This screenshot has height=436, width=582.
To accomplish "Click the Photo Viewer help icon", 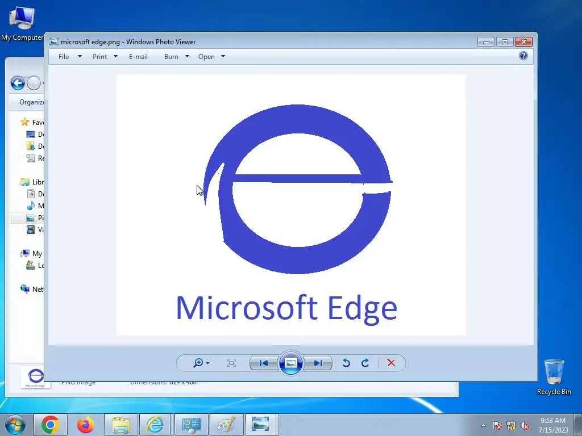I will (523, 56).
